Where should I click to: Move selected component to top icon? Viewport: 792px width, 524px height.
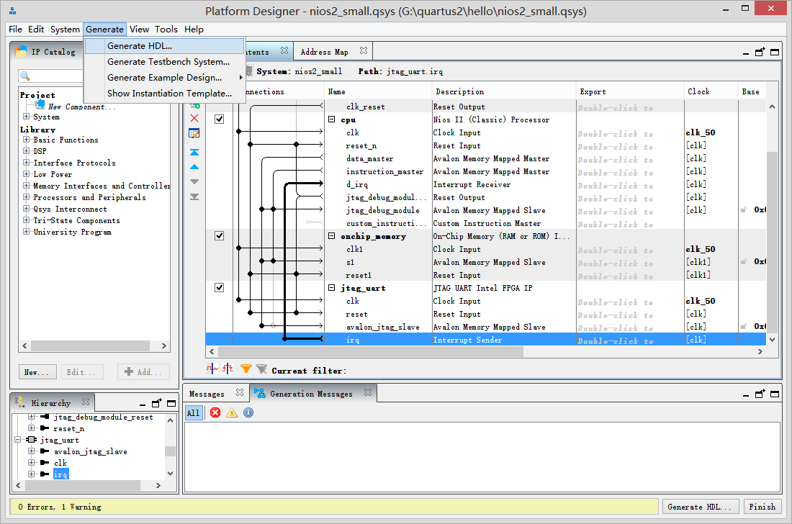[194, 152]
